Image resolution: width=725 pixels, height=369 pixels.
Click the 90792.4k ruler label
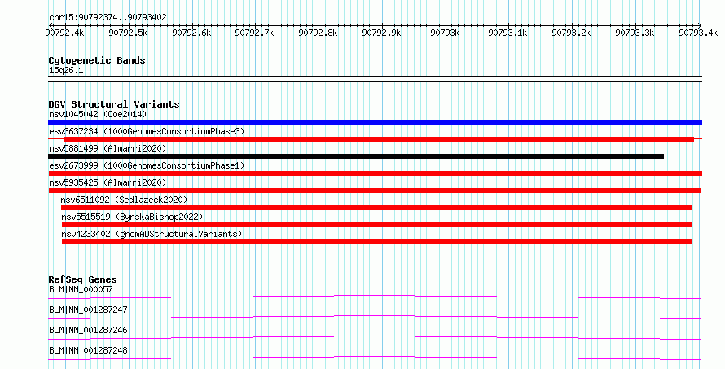(x=64, y=33)
